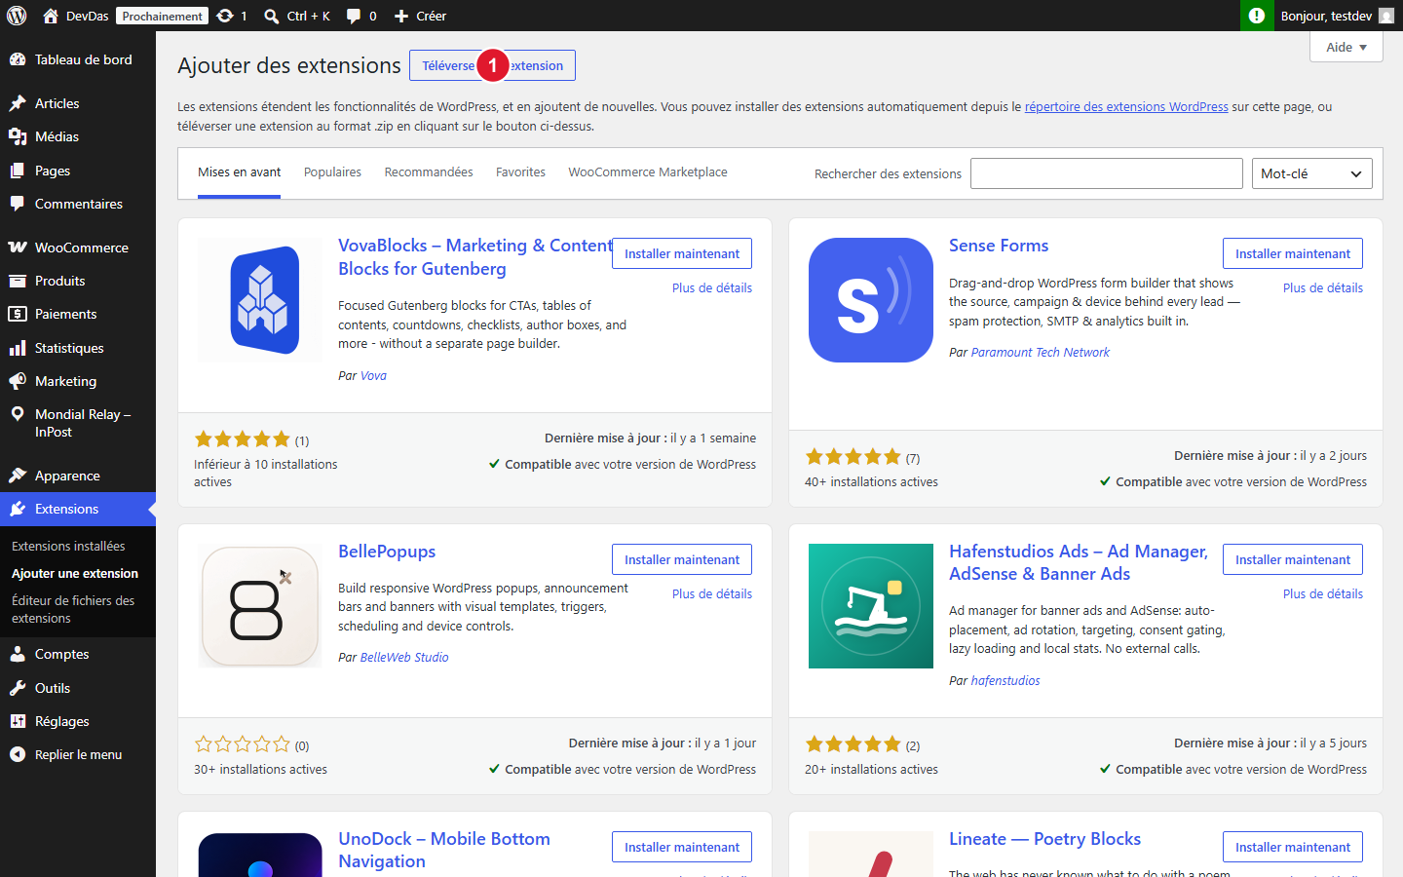View Plus de détails for Hafenstudios Ads
Viewport: 1403px width, 877px height.
(x=1323, y=593)
